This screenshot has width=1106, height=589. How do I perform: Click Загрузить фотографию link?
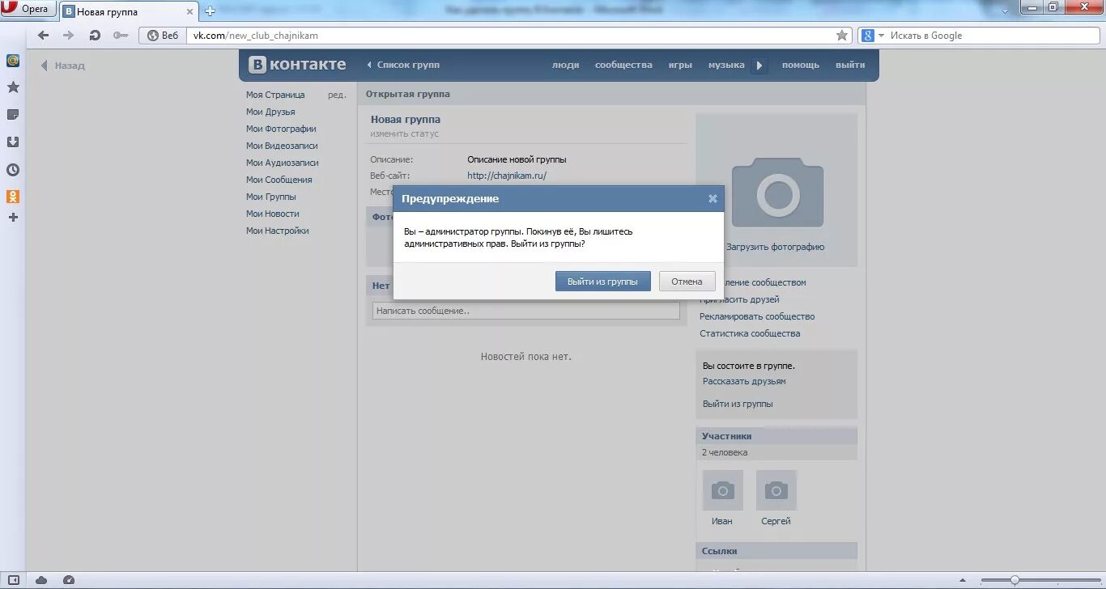775,247
